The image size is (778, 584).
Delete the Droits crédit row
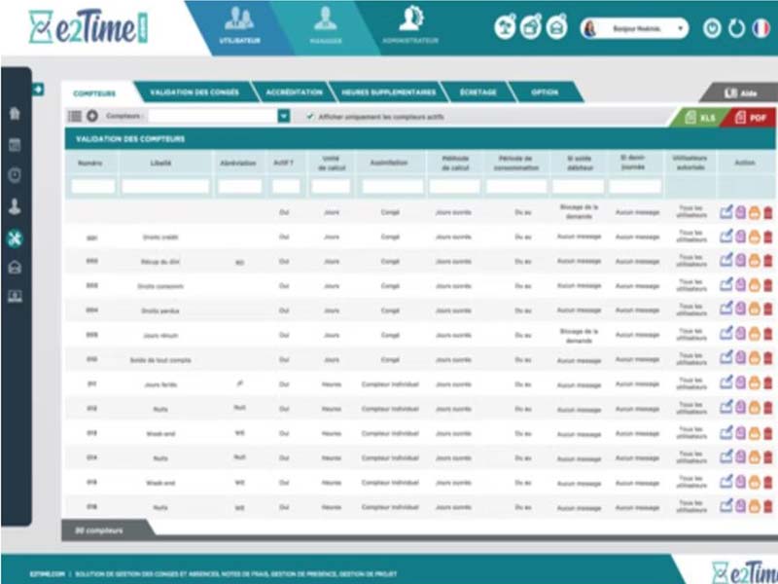tap(767, 237)
